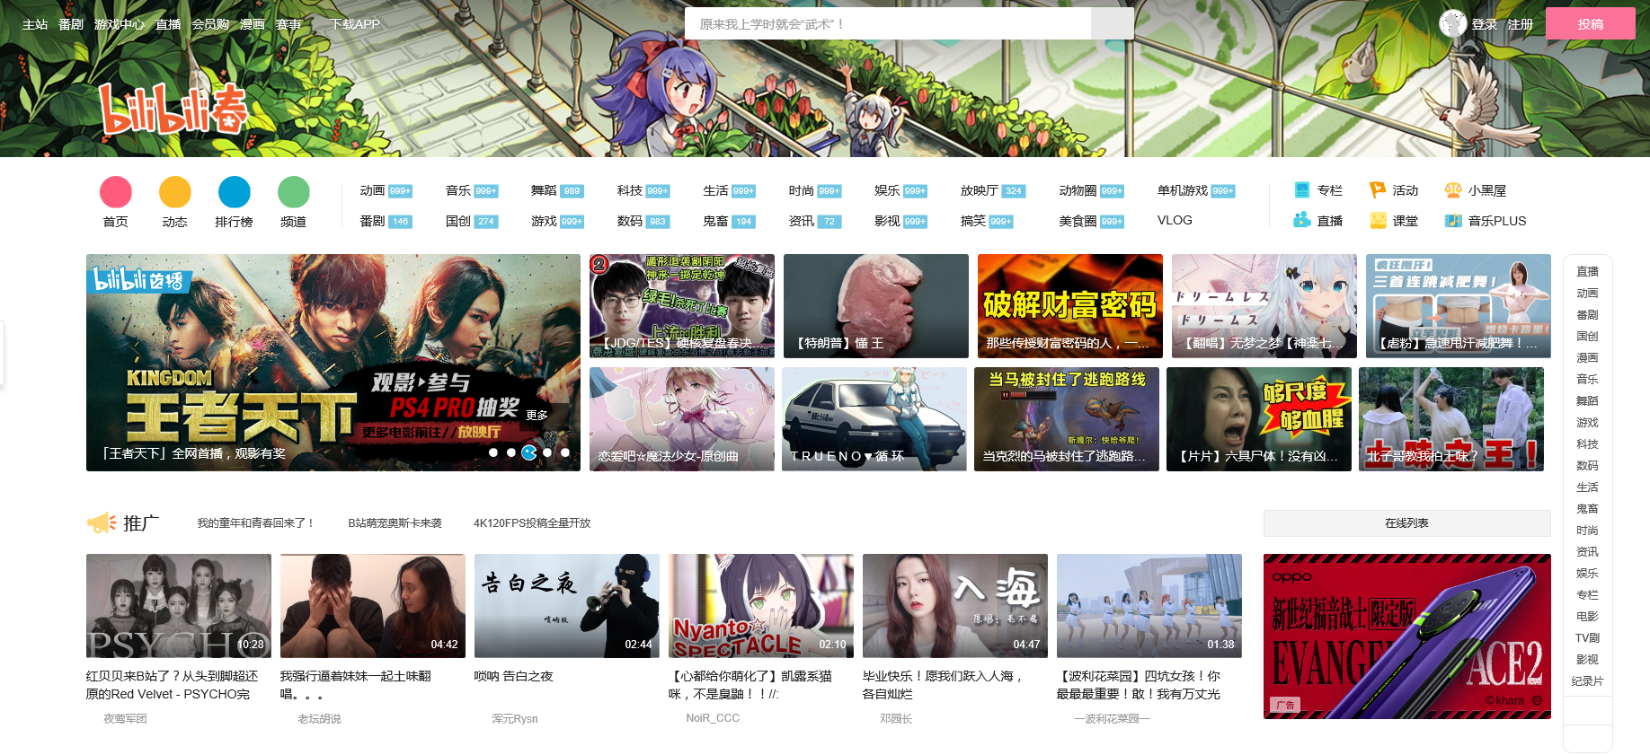The height and width of the screenshot is (755, 1650).
Task: Open the 破解财富密码 video thumbnail
Action: (1070, 306)
